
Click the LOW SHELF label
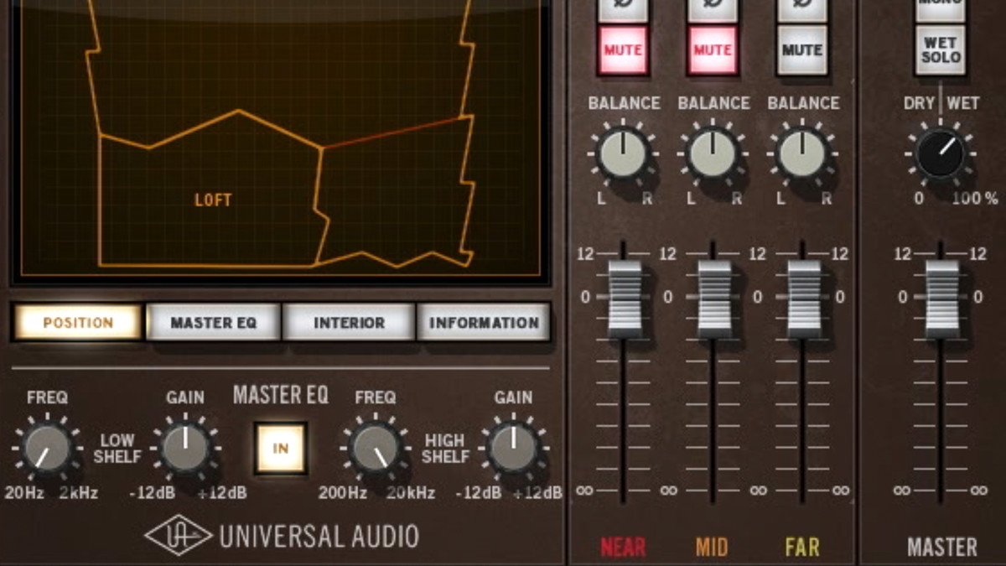118,449
